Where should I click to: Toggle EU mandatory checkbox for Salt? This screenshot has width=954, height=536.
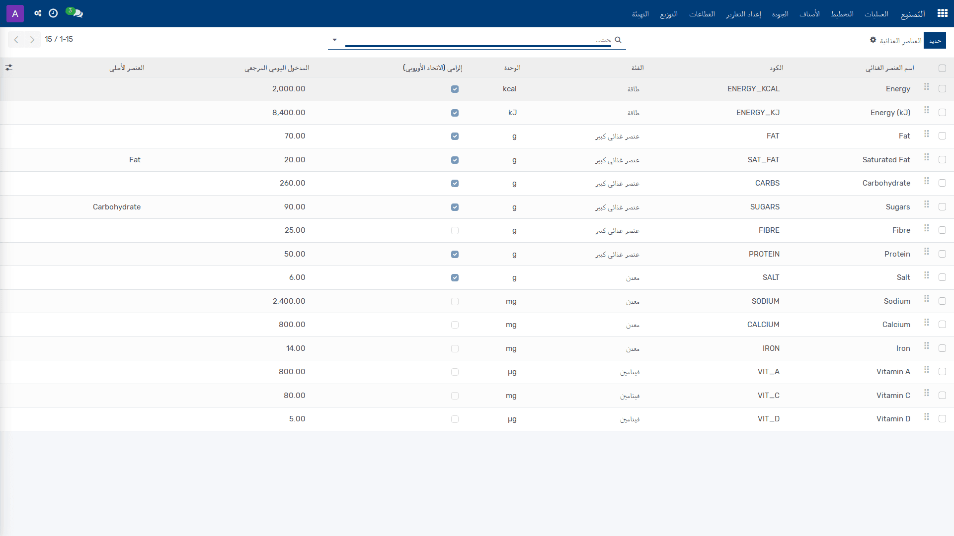click(455, 278)
